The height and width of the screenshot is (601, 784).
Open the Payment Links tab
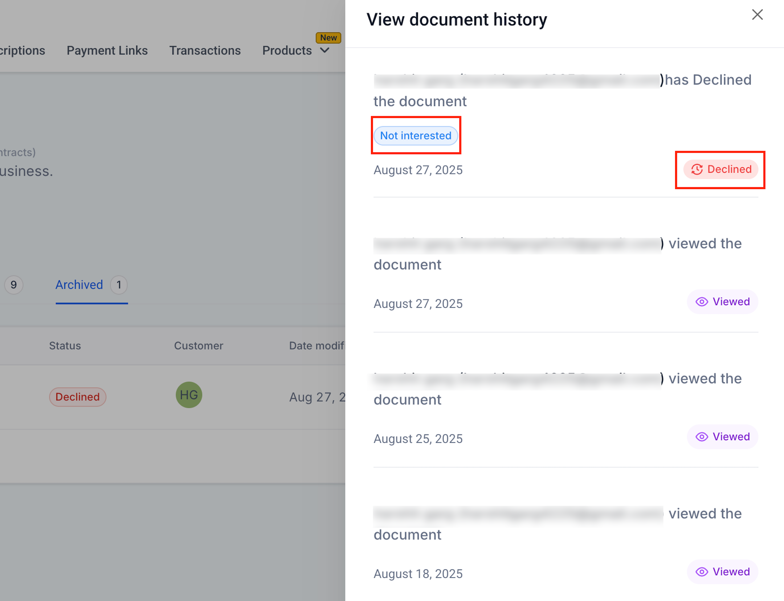(x=107, y=50)
